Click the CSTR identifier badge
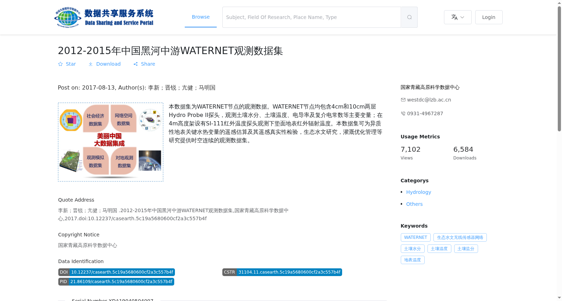 (x=282, y=272)
